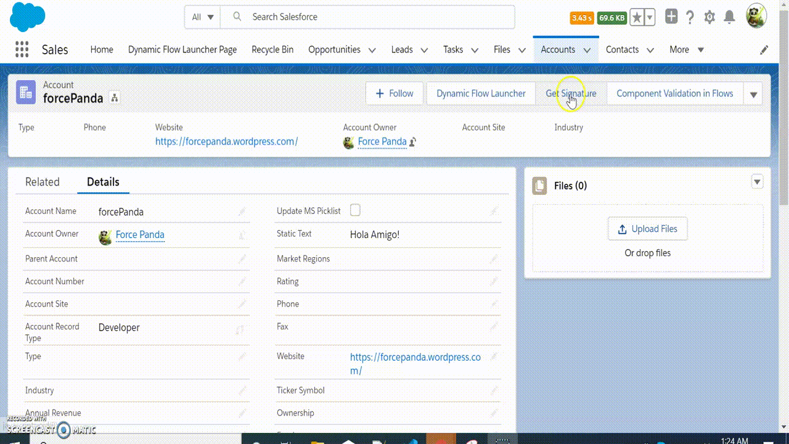Image resolution: width=789 pixels, height=444 pixels.
Task: Open the Help question mark icon
Action: [x=690, y=17]
